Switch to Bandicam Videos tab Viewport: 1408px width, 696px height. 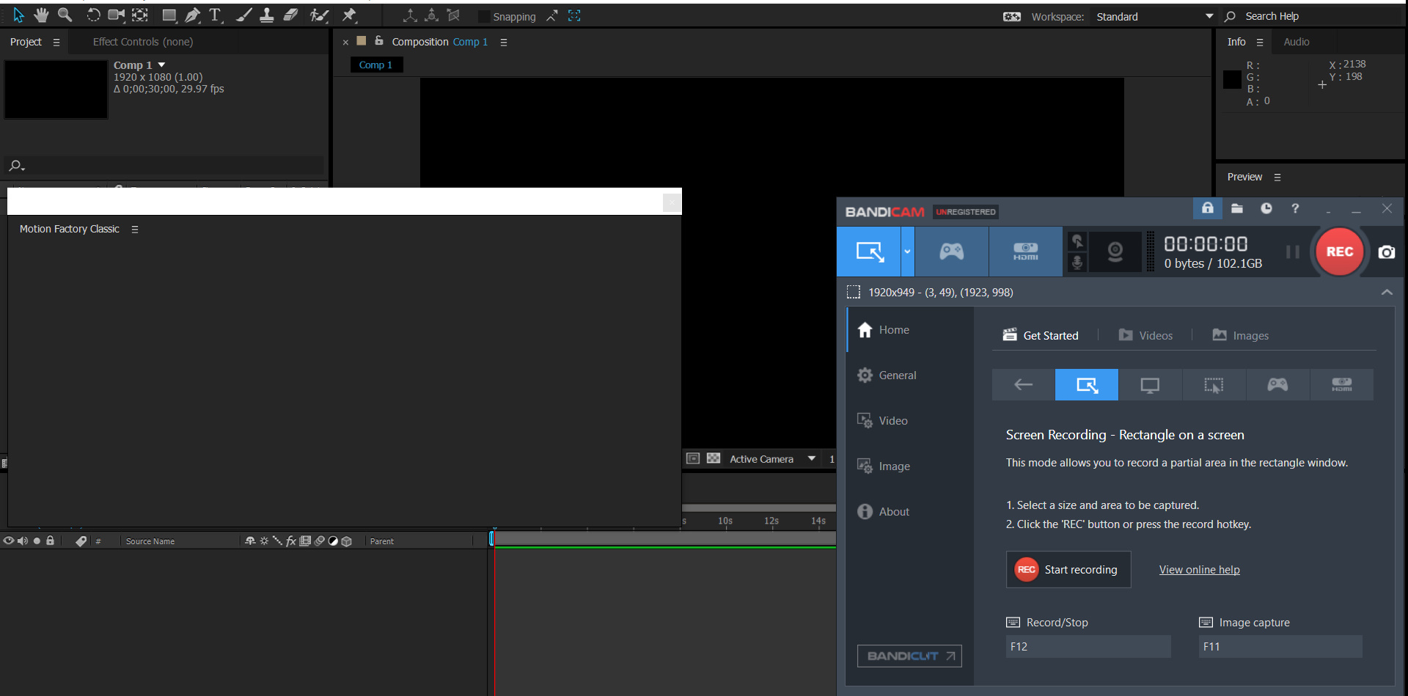[1145, 335]
